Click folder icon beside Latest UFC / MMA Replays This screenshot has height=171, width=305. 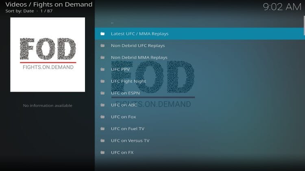coord(102,34)
